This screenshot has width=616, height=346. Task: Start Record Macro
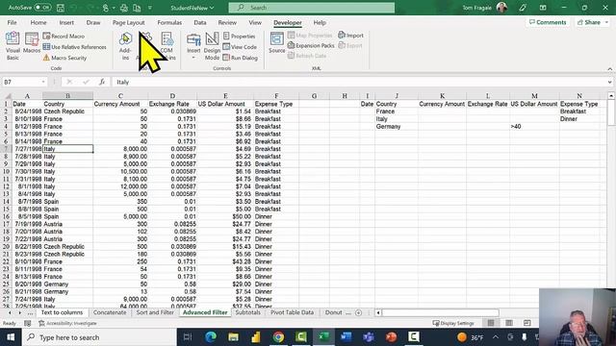64,37
